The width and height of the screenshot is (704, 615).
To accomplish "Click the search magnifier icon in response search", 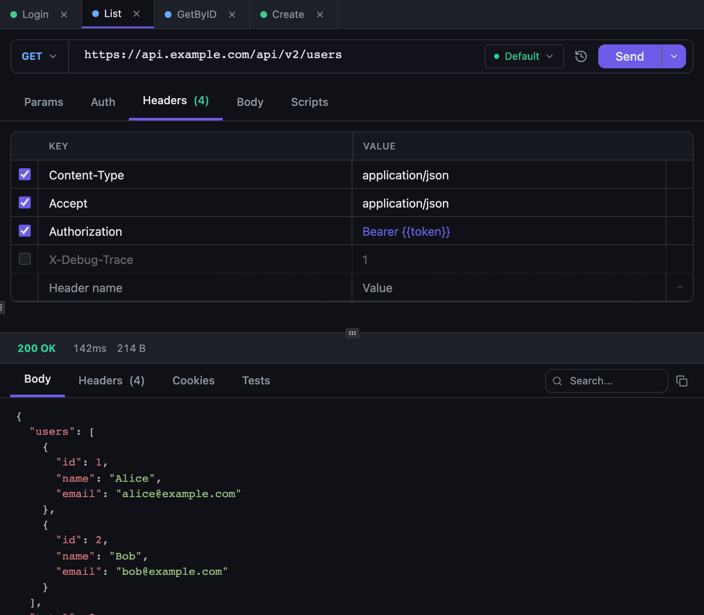I will tap(557, 381).
